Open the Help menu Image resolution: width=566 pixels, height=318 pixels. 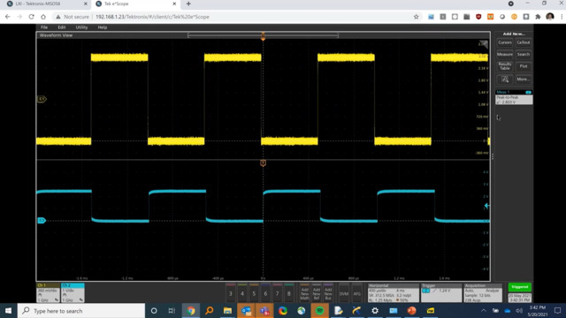103,27
